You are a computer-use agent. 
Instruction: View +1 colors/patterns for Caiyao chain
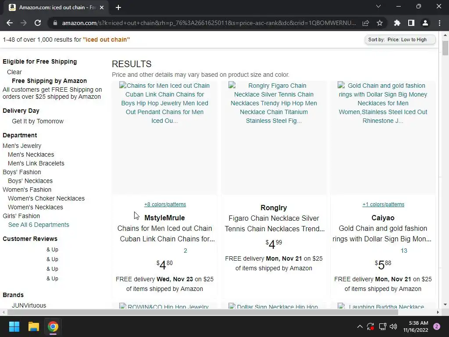point(383,204)
